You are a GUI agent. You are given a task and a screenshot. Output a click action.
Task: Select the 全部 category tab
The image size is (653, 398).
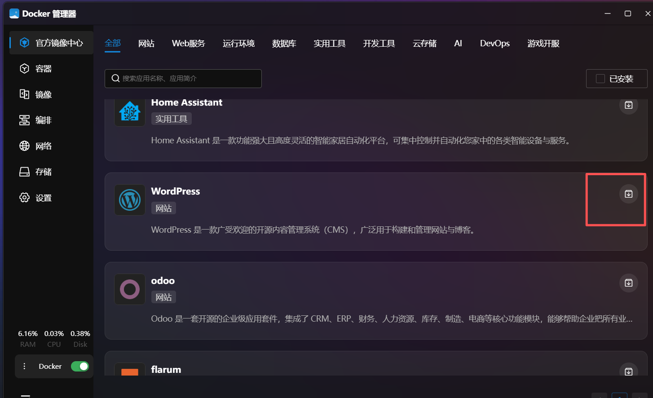(113, 43)
